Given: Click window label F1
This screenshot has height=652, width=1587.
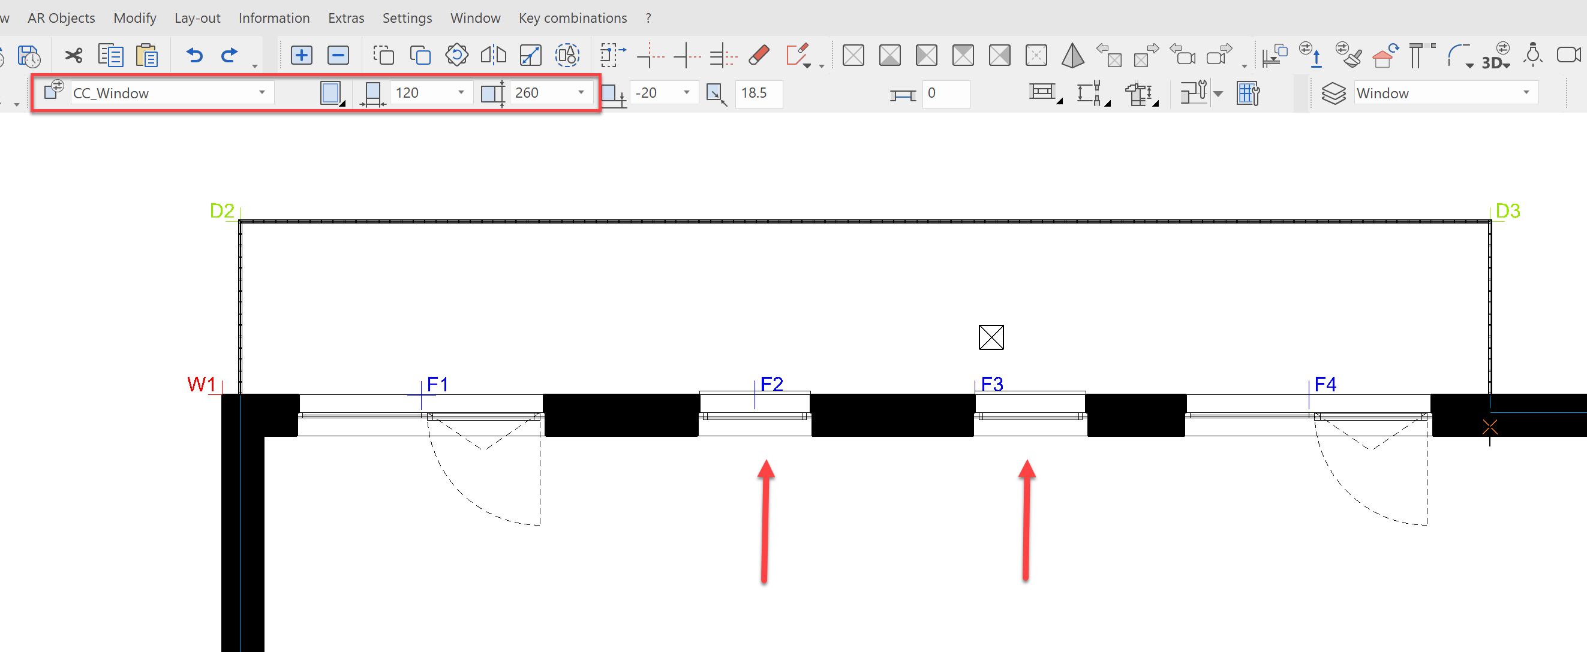Looking at the screenshot, I should tap(437, 384).
